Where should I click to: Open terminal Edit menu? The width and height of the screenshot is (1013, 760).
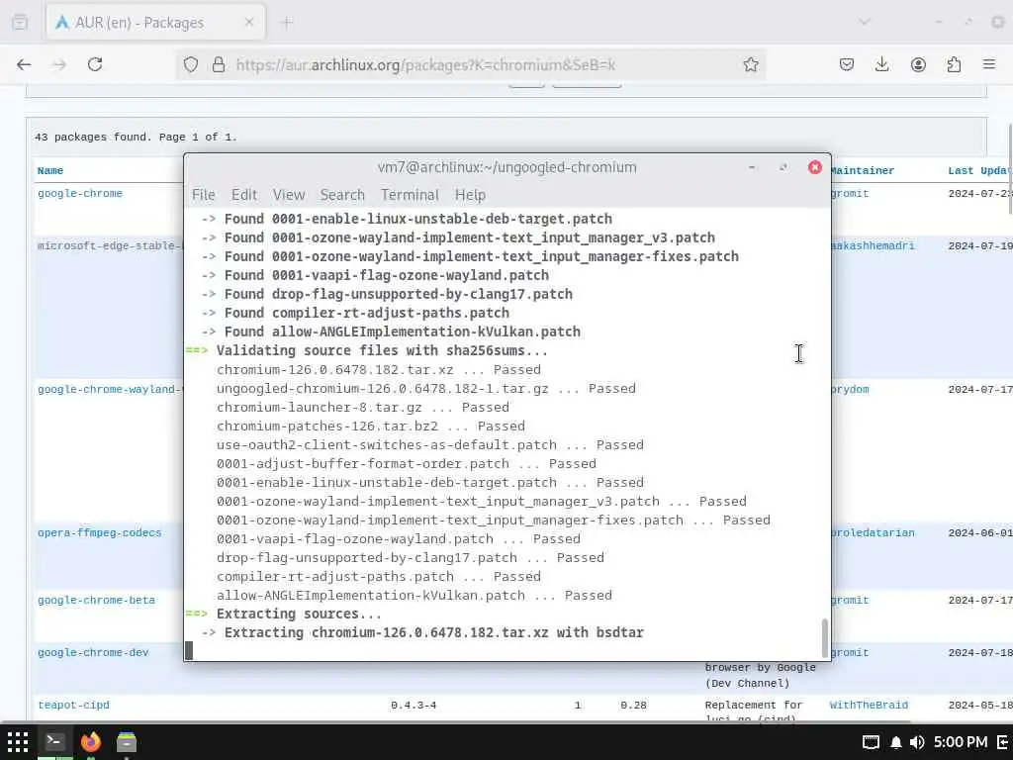tap(244, 195)
